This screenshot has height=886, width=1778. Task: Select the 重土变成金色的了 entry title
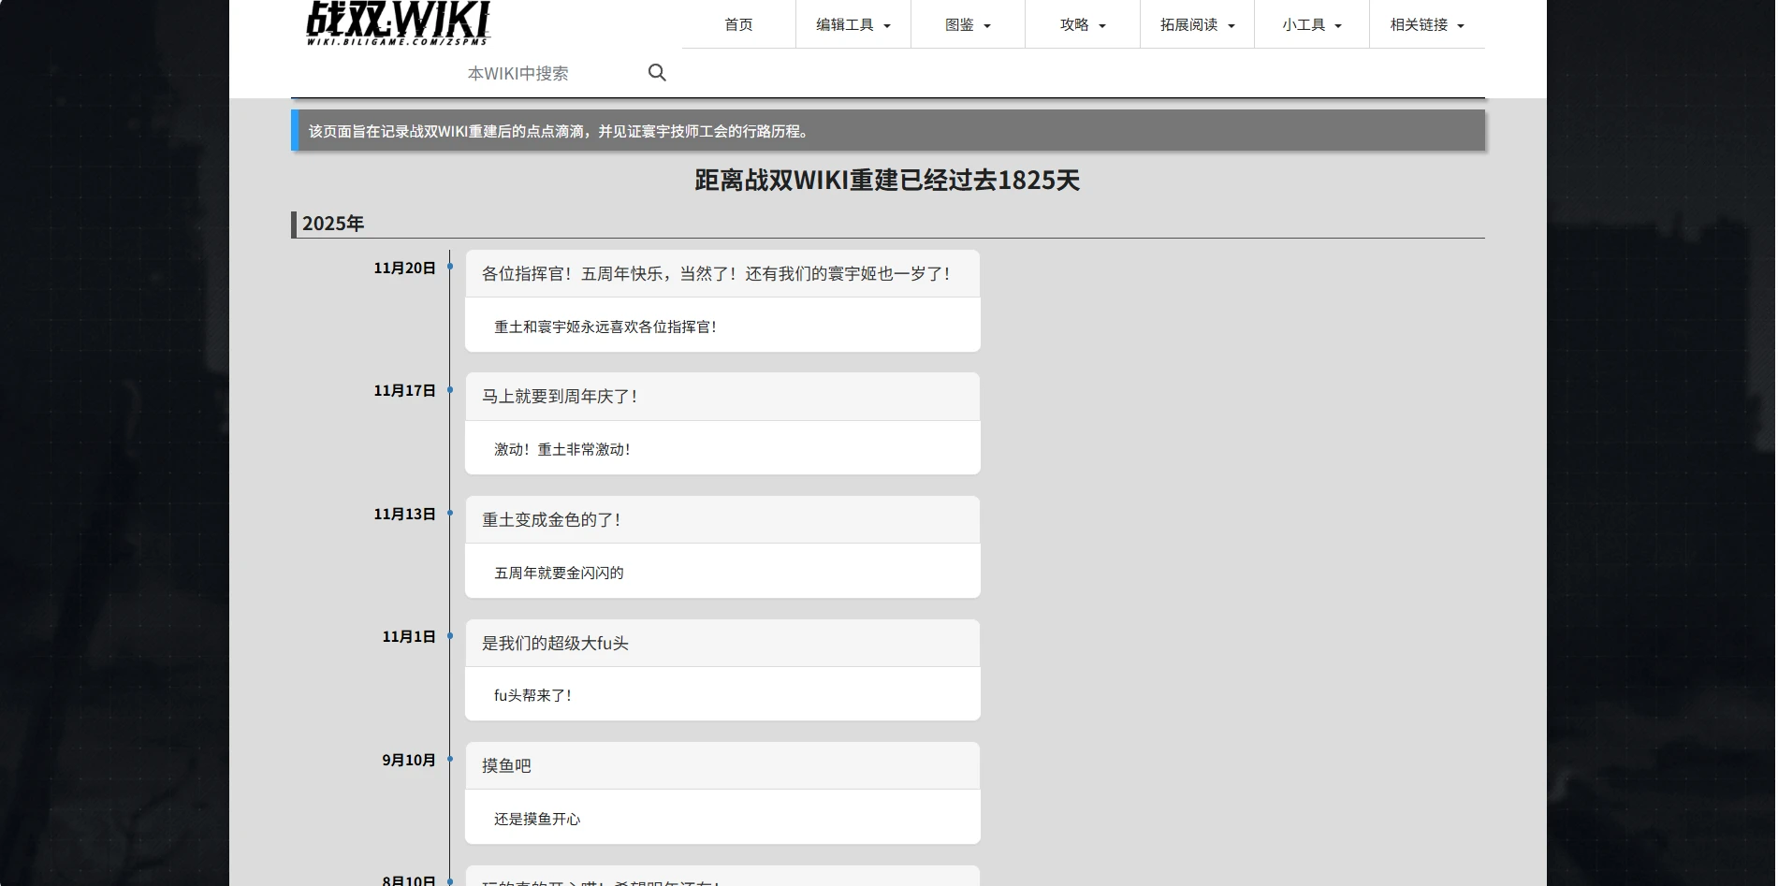[x=552, y=520]
